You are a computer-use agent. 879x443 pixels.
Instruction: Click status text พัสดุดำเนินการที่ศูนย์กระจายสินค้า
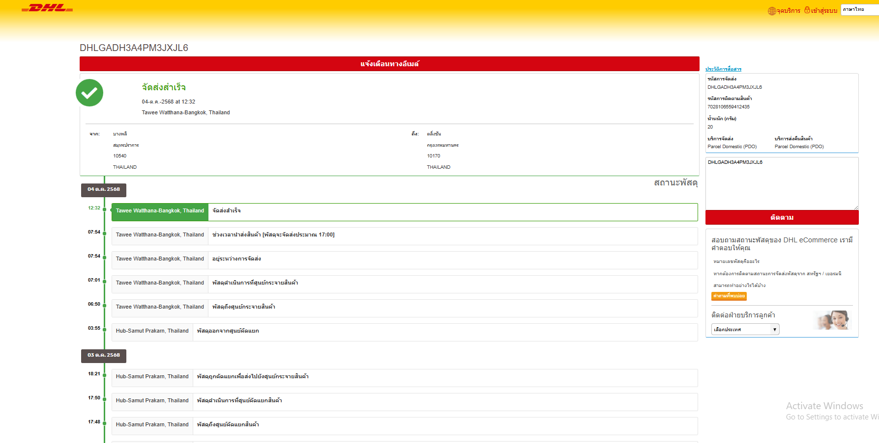(255, 283)
